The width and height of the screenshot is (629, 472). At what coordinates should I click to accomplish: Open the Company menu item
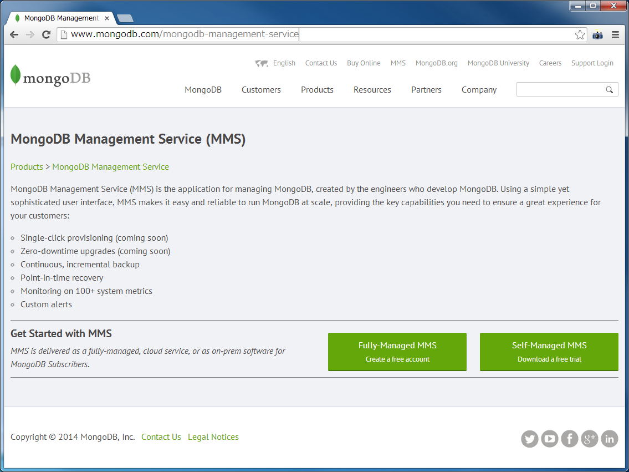coord(479,89)
